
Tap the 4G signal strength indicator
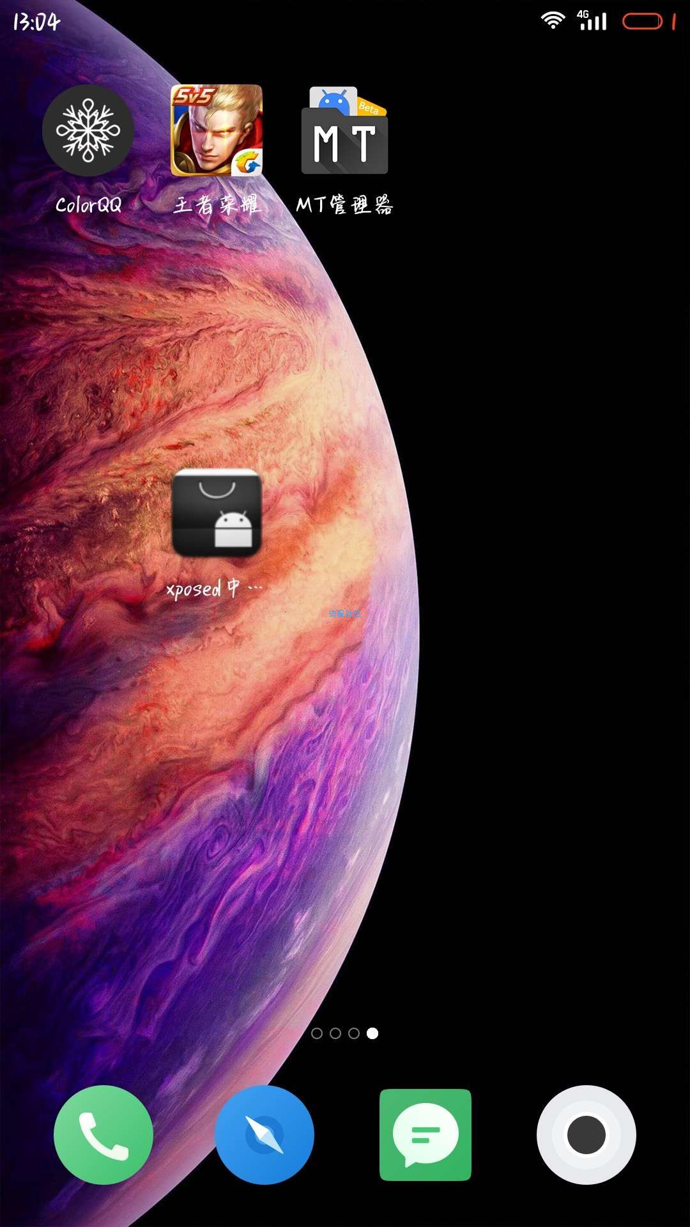click(592, 21)
